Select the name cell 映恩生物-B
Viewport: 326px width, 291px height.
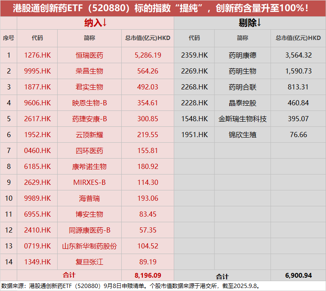pos(89,103)
